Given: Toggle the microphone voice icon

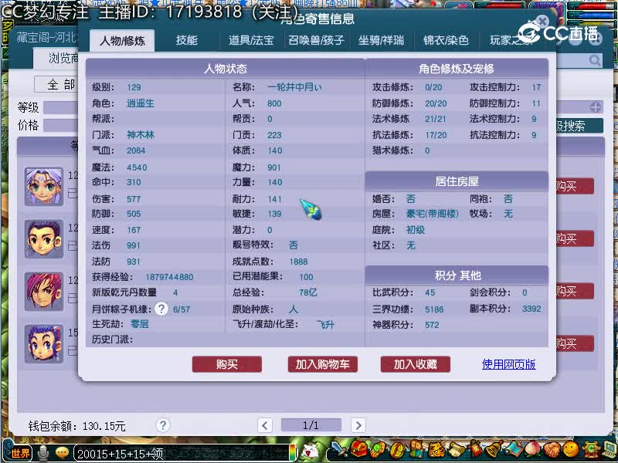Looking at the screenshot, I should click(x=42, y=454).
